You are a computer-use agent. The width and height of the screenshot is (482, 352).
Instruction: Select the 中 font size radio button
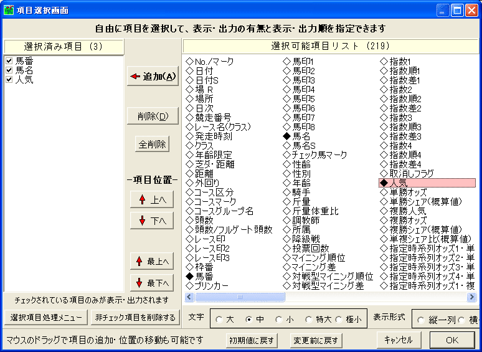(x=249, y=320)
